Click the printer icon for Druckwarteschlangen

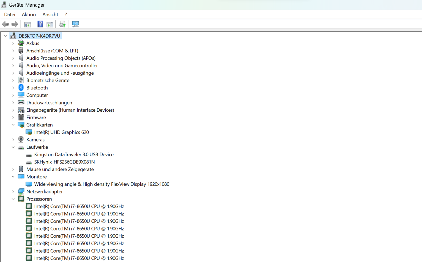[21, 102]
